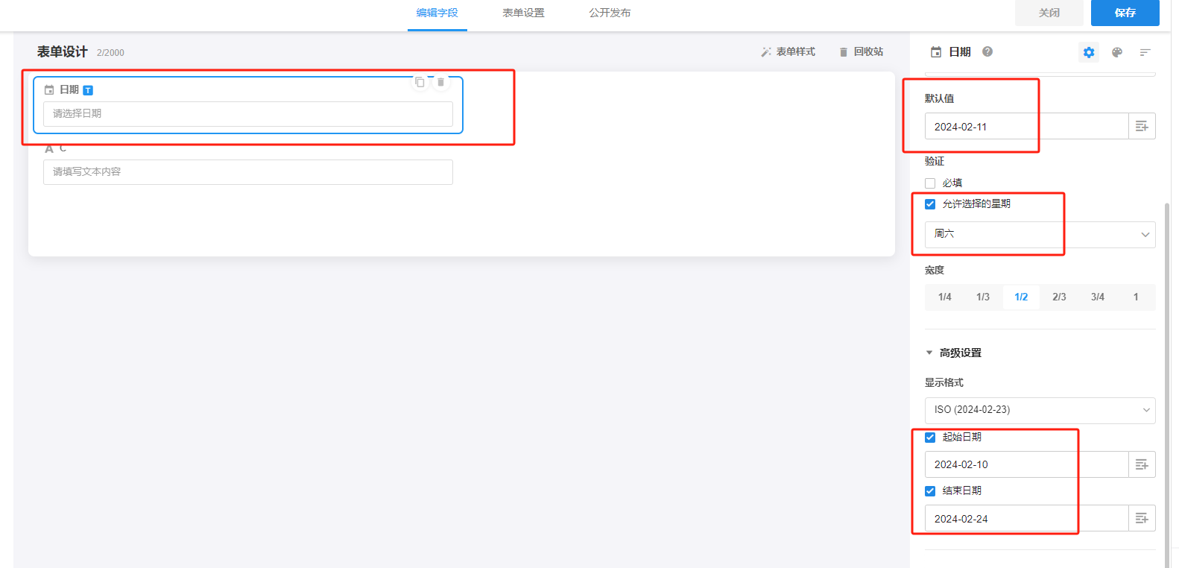The image size is (1179, 568).
Task: Uncheck the 结束日期 checkbox
Action: (930, 491)
